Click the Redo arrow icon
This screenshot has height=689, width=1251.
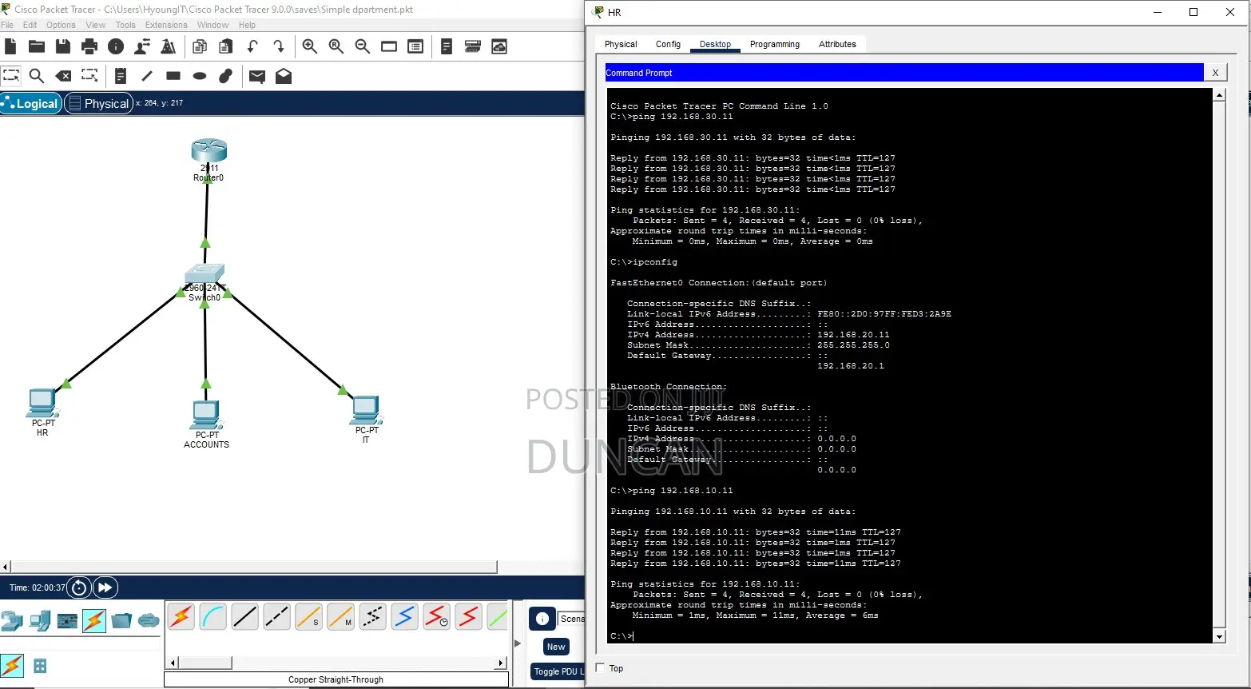coord(279,46)
